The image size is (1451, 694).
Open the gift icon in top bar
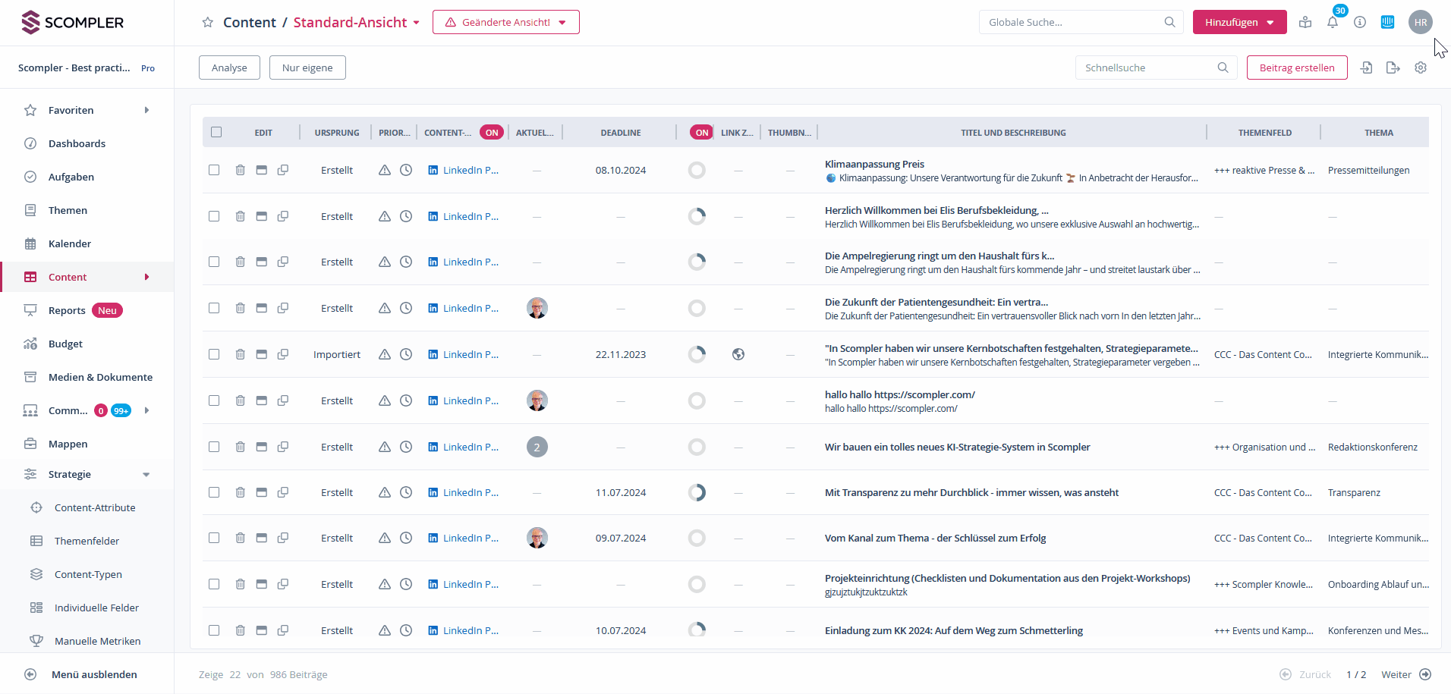point(1305,23)
